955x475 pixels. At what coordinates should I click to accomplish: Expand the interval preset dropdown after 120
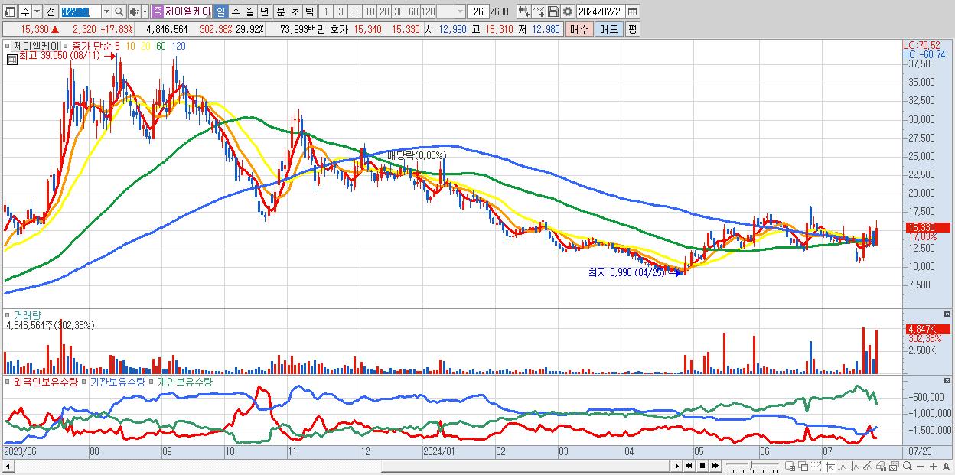click(x=460, y=11)
